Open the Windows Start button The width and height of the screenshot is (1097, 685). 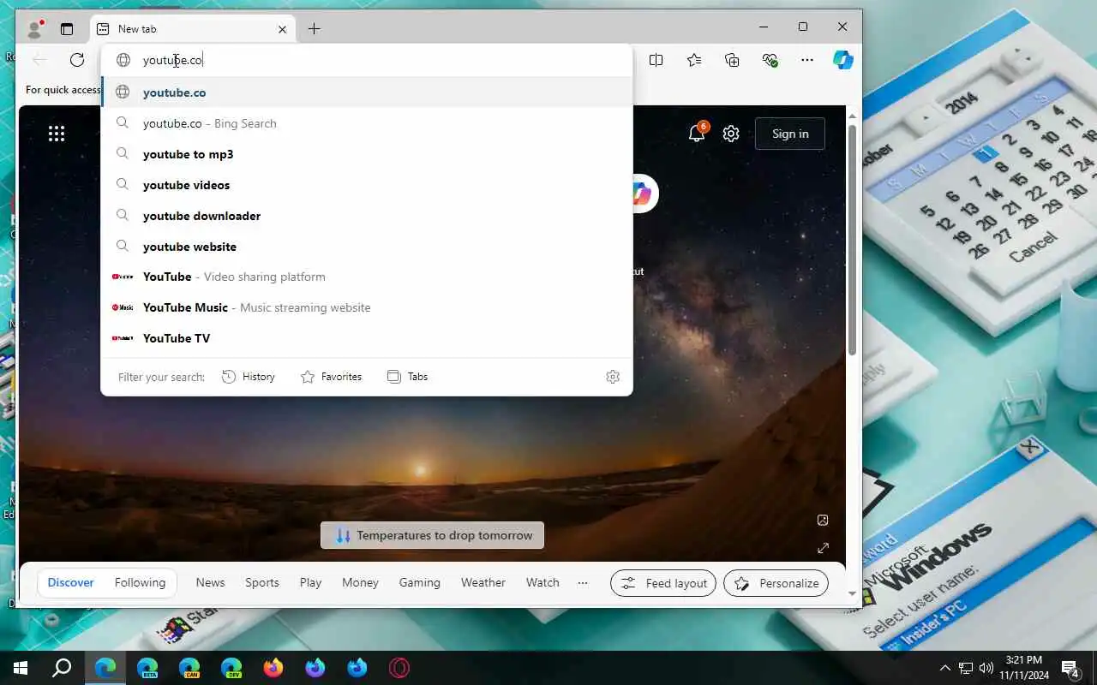coord(21,668)
